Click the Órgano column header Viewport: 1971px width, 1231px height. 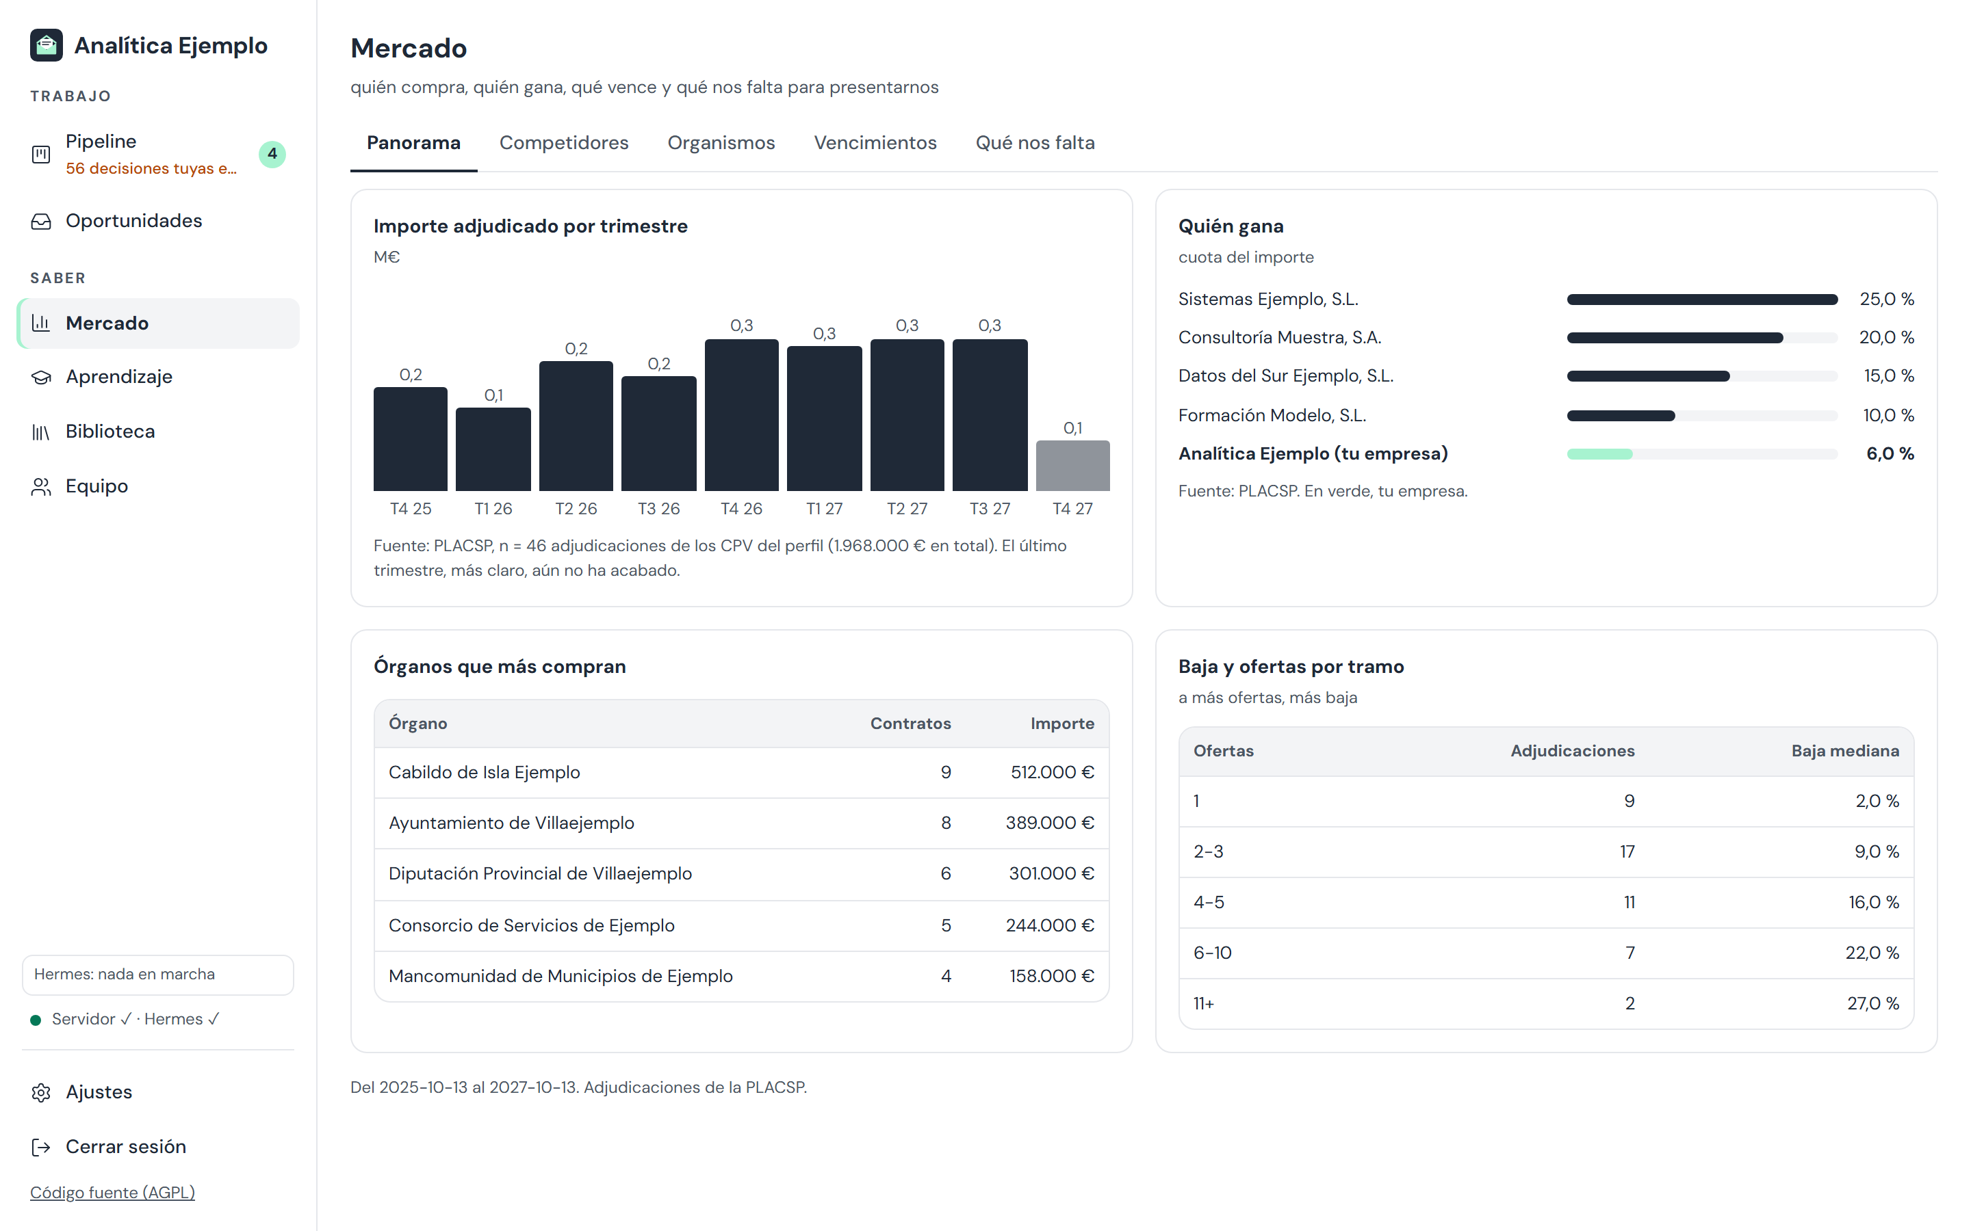tap(418, 724)
